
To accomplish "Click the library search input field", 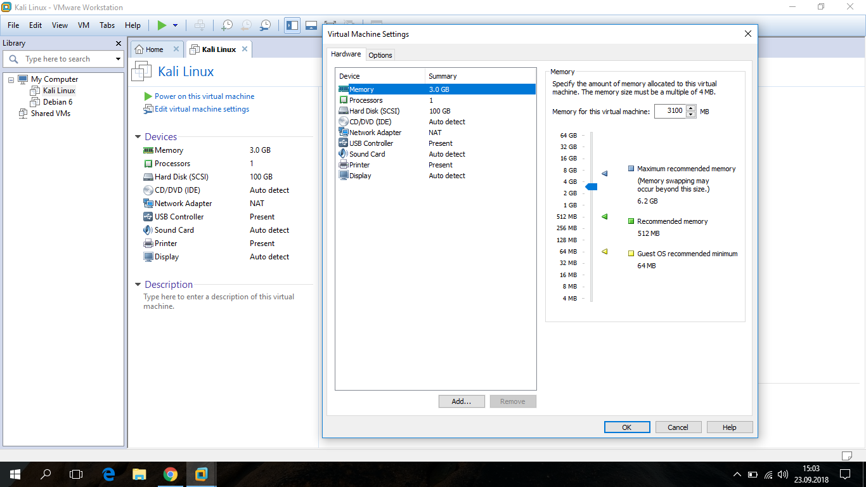I will click(63, 59).
